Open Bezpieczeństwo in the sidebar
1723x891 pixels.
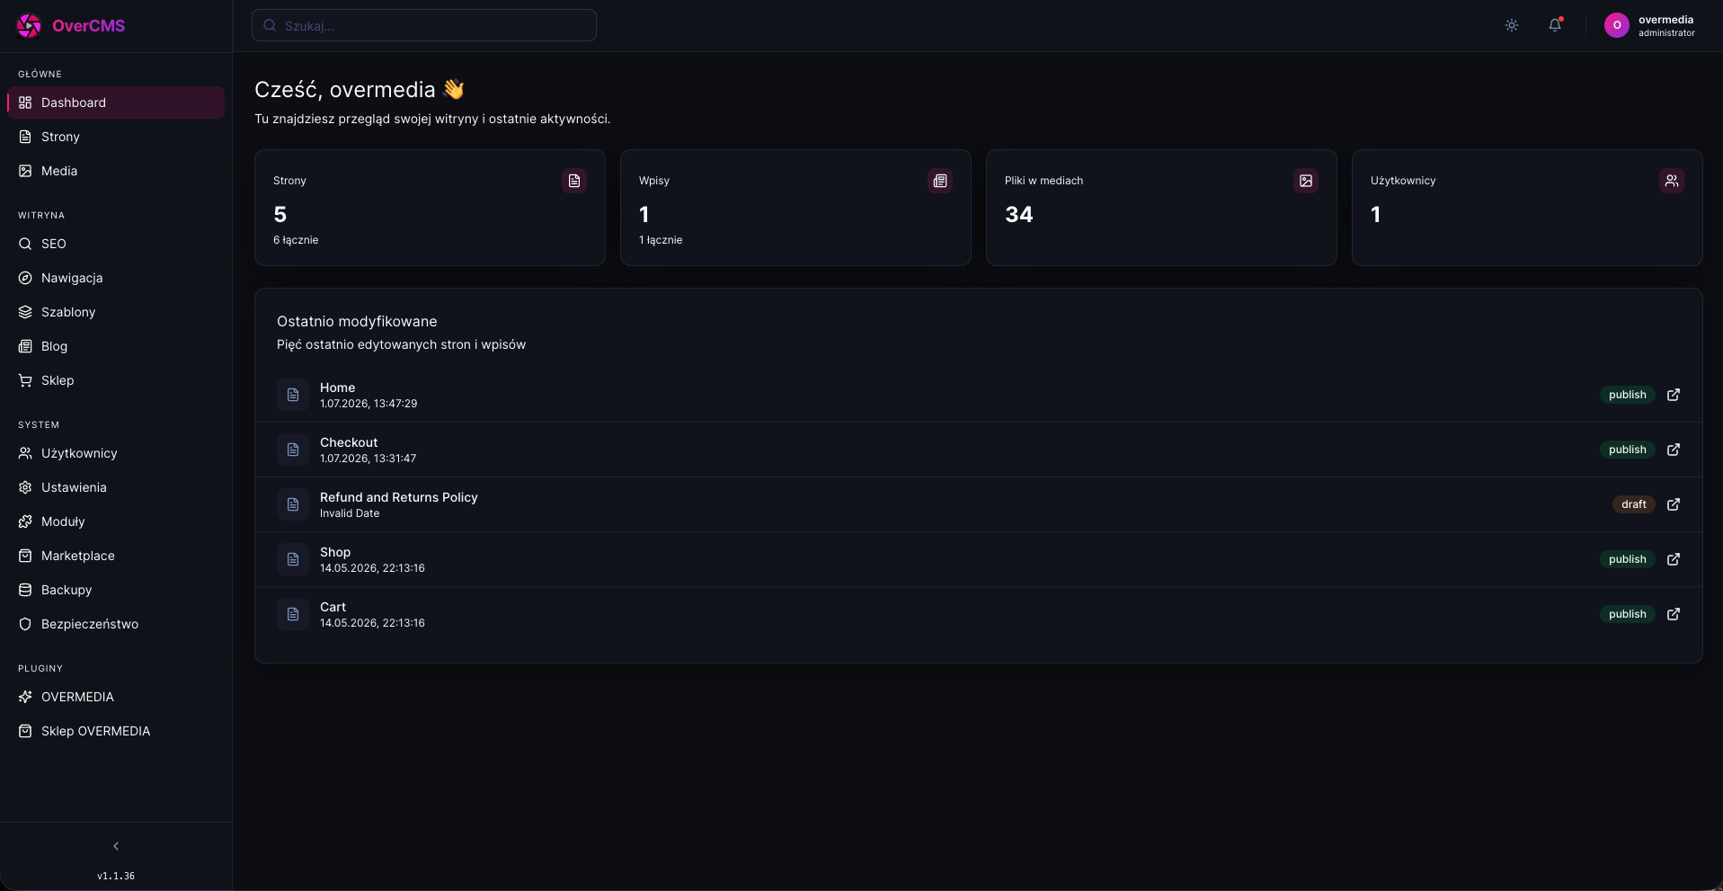point(116,624)
